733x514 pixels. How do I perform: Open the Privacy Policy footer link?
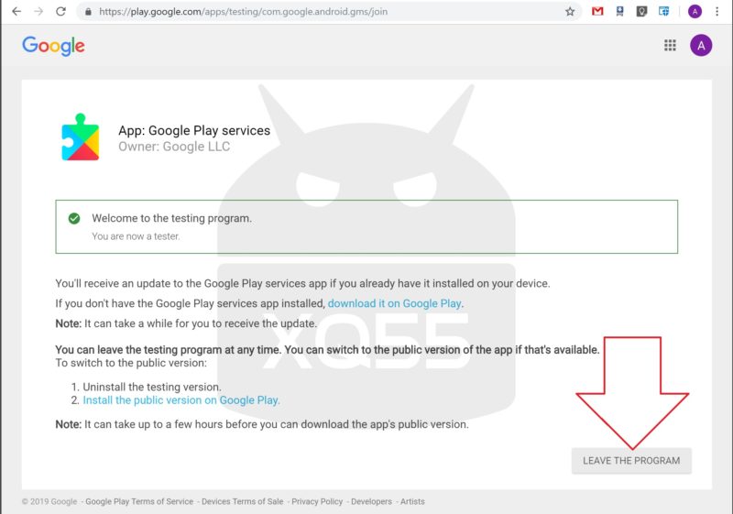click(317, 501)
